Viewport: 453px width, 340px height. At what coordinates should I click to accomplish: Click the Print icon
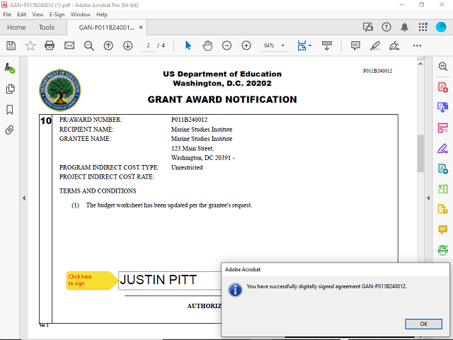[x=50, y=45]
